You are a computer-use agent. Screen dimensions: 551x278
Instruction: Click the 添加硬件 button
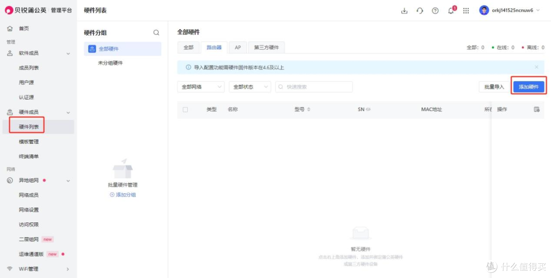point(529,87)
